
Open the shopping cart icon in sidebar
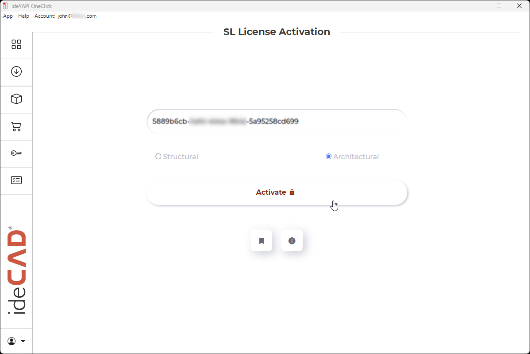click(x=16, y=126)
